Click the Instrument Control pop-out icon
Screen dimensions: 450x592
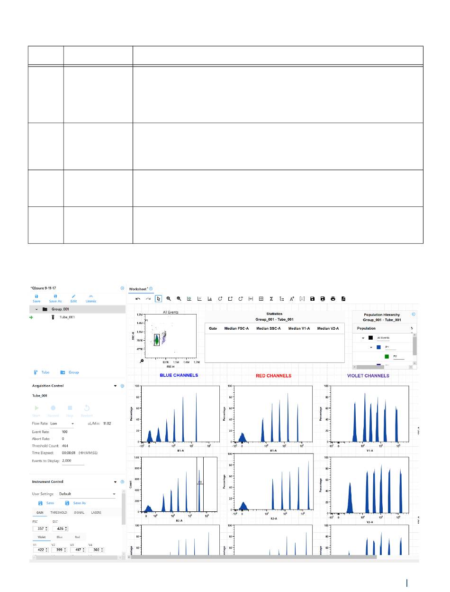click(x=122, y=482)
